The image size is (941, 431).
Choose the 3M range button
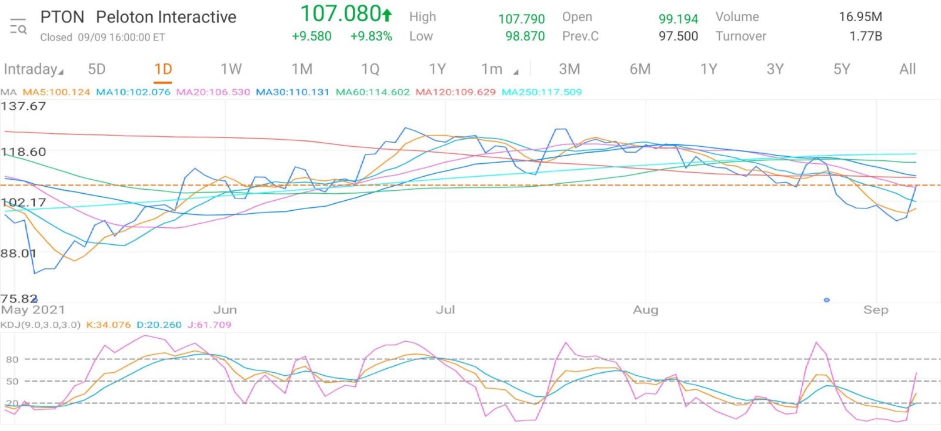569,69
